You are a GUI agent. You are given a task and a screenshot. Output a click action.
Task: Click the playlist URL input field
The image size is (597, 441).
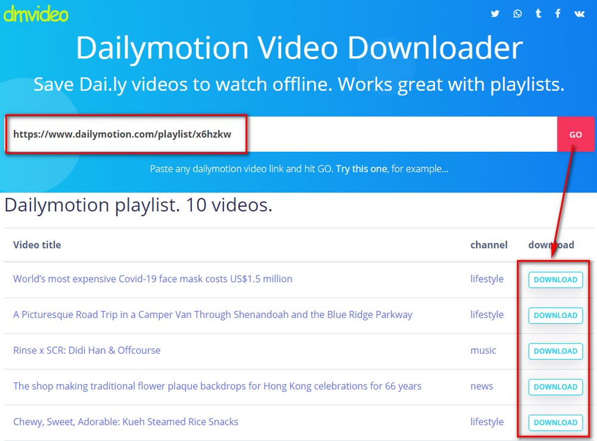pos(269,134)
